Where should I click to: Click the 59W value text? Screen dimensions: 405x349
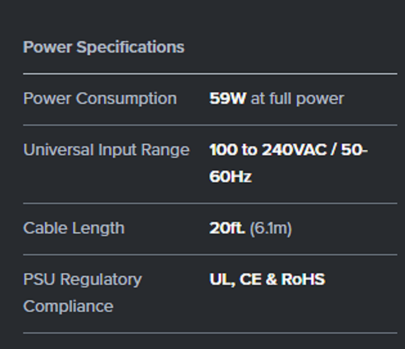click(x=228, y=98)
